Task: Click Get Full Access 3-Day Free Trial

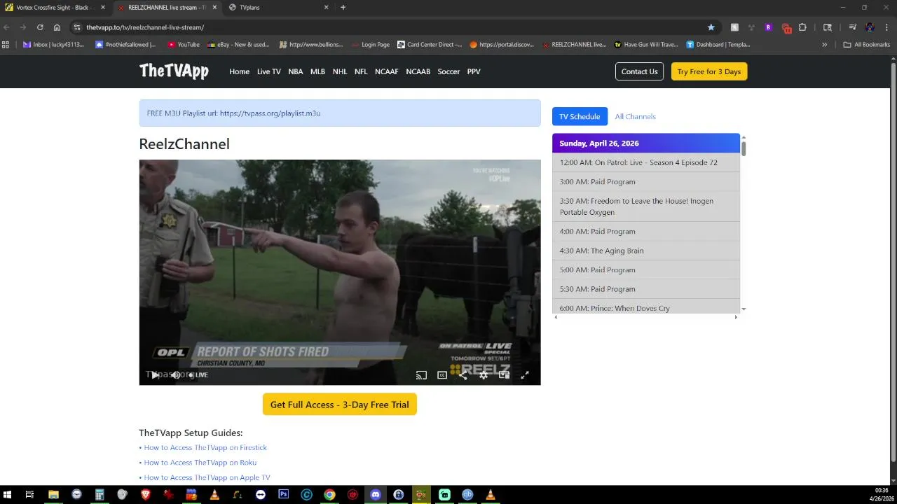Action: pos(340,405)
